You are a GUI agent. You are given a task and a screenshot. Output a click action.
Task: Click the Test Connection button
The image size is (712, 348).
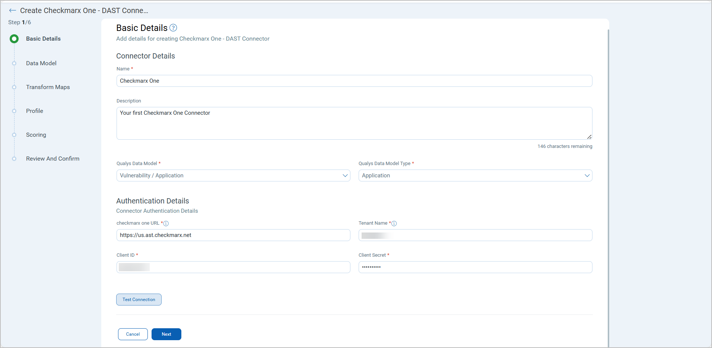point(139,300)
